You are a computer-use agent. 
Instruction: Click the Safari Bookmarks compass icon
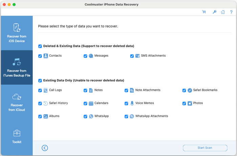(190, 90)
